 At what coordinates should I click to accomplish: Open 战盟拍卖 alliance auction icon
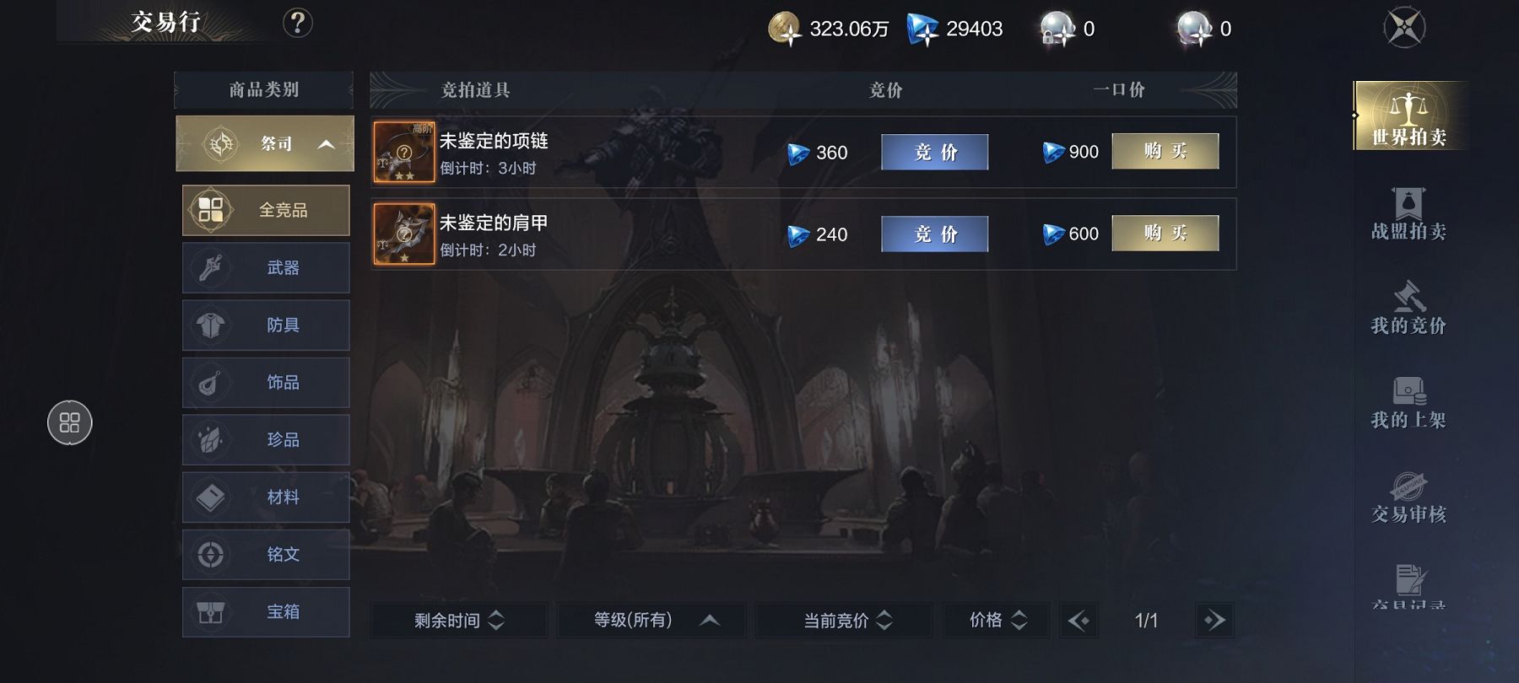click(1408, 214)
